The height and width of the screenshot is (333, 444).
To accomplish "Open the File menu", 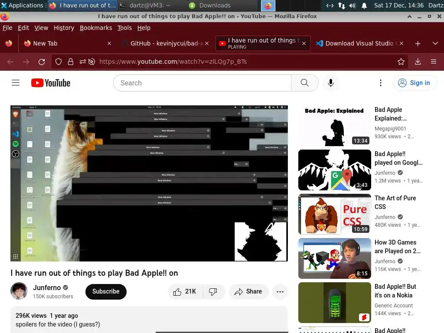I will coord(7,28).
